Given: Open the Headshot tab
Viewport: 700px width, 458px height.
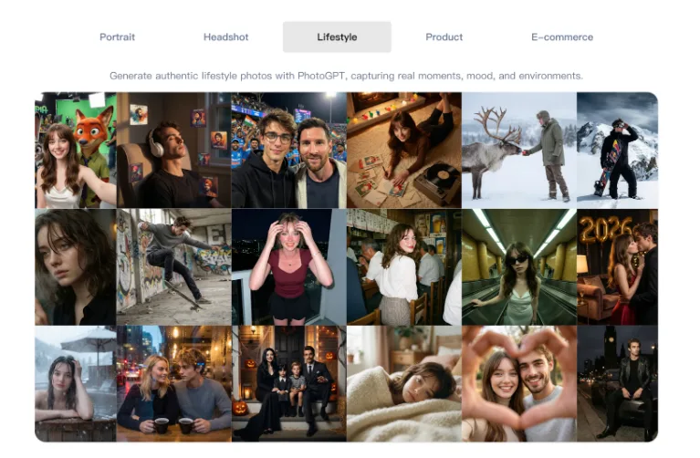Looking at the screenshot, I should (x=225, y=37).
